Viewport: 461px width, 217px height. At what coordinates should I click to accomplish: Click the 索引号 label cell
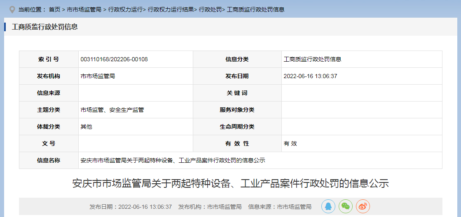[49, 59]
